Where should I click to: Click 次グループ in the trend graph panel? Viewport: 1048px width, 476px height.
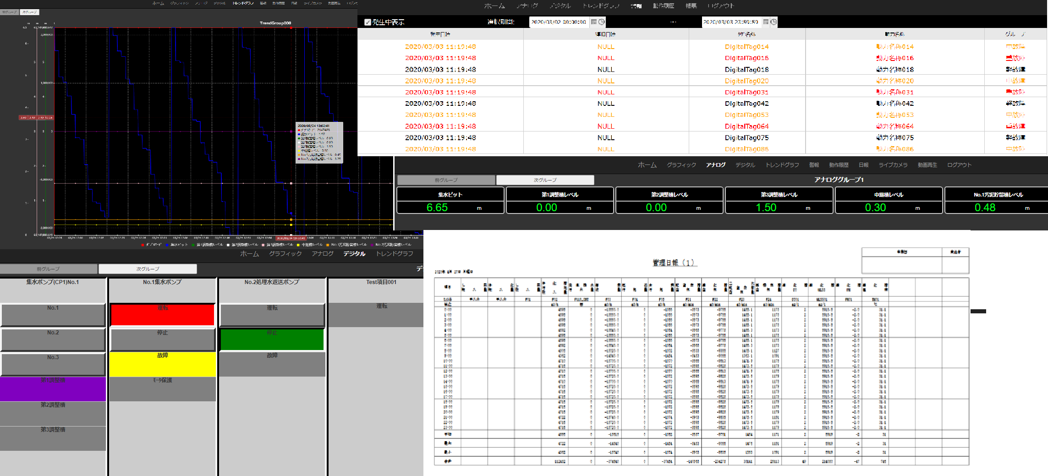[x=29, y=12]
